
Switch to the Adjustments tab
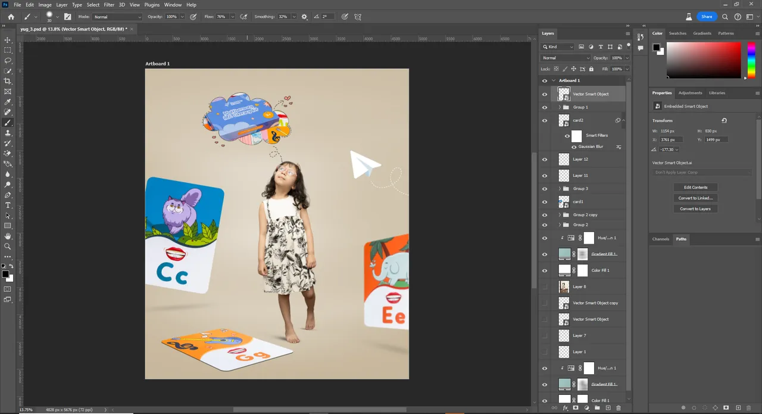[691, 93]
